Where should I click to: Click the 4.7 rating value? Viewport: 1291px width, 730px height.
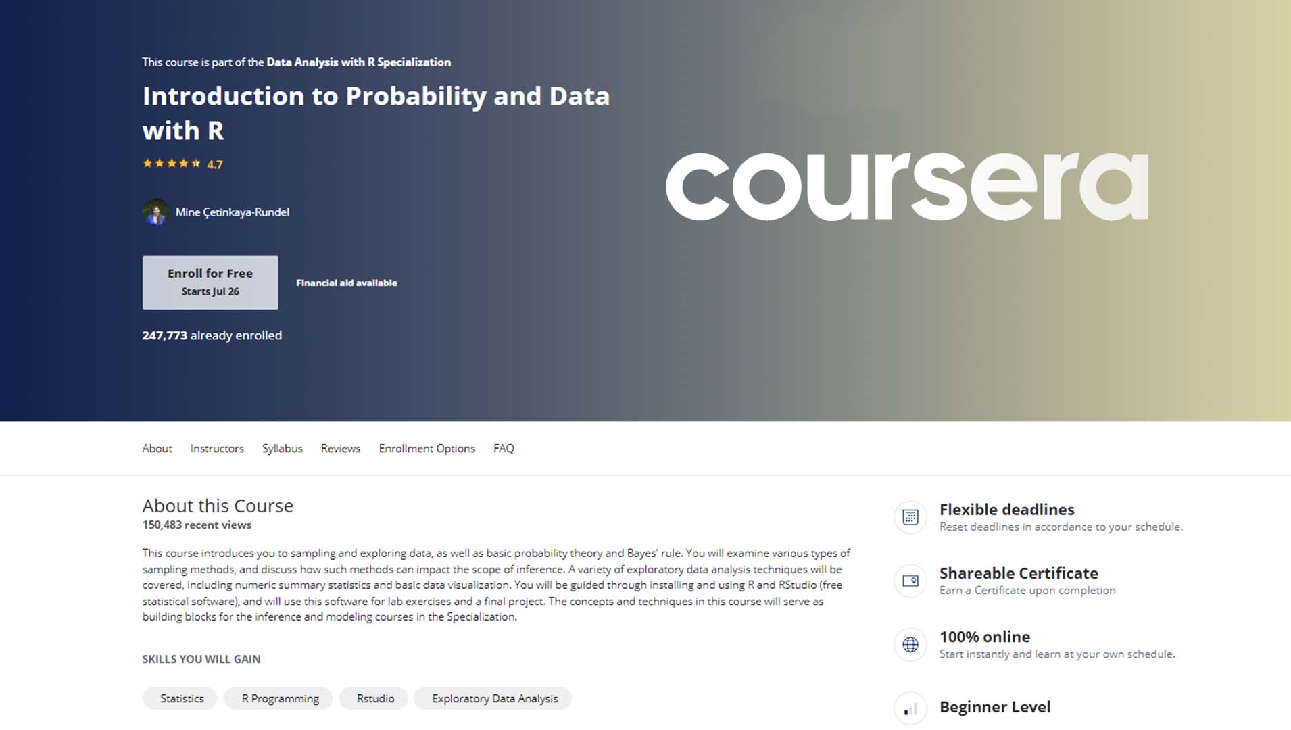pos(214,164)
